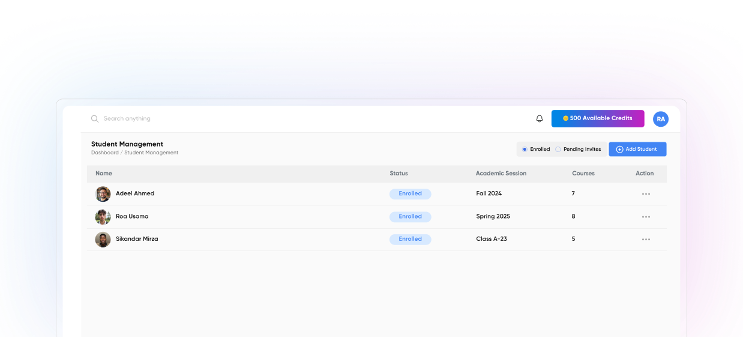This screenshot has height=337, width=743.
Task: Click Adeel Ahmed's profile photo
Action: click(x=103, y=194)
